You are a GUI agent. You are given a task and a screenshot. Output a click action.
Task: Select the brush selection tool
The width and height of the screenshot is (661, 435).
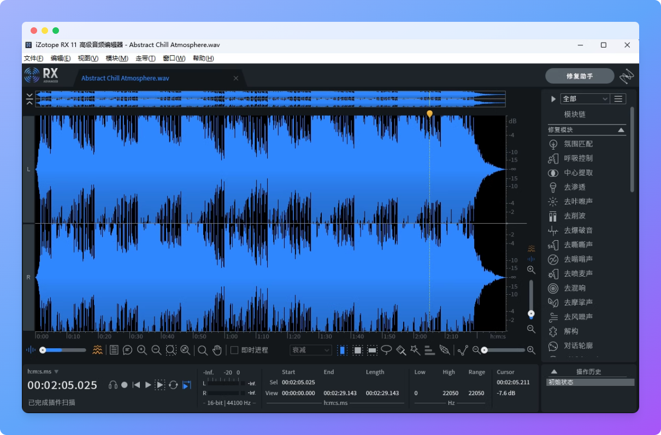[401, 350]
